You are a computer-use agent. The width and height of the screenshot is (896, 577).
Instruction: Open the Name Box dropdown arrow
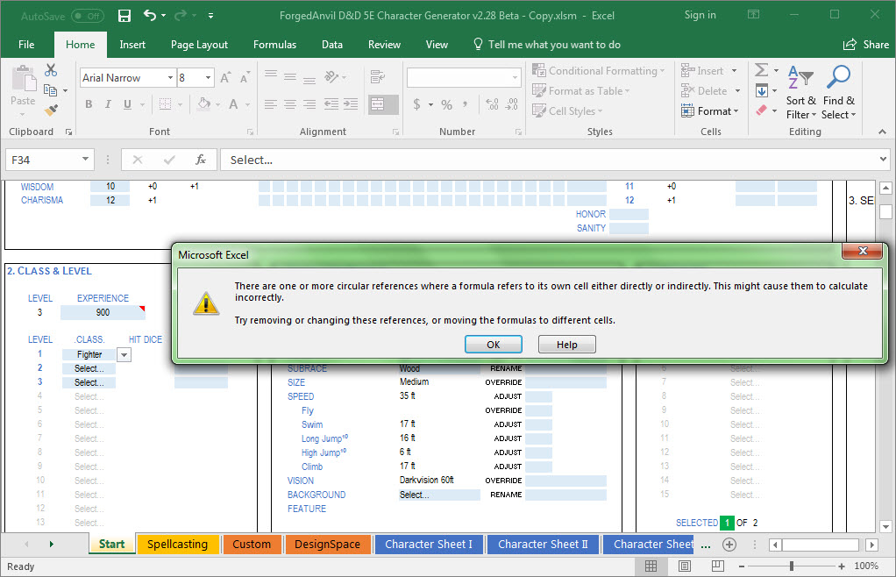pyautogui.click(x=85, y=160)
